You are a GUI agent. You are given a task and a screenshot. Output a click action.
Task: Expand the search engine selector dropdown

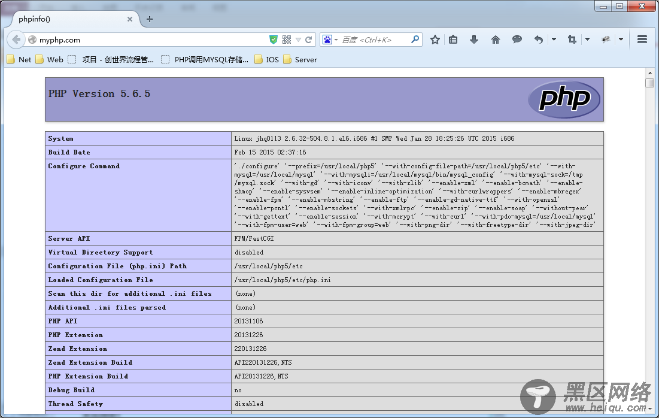336,40
